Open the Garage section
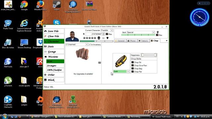The height and width of the screenshot is (119, 212). coord(54,52)
